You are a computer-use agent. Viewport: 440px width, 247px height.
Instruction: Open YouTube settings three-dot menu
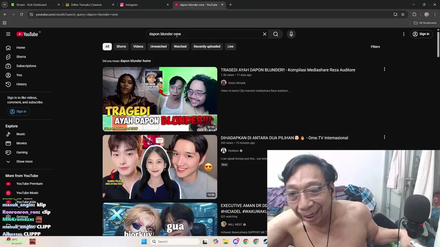click(x=404, y=34)
